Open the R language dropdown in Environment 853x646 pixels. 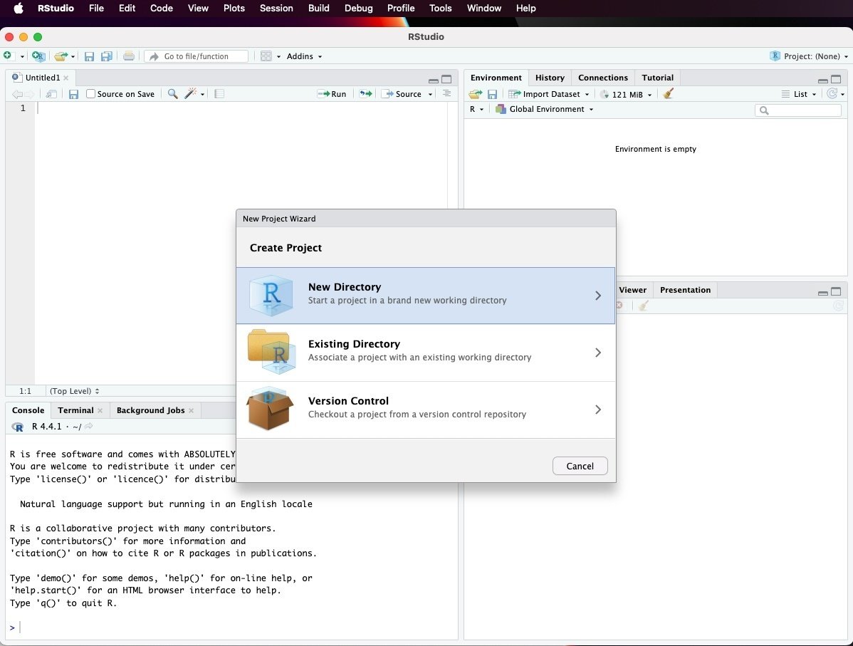tap(476, 109)
